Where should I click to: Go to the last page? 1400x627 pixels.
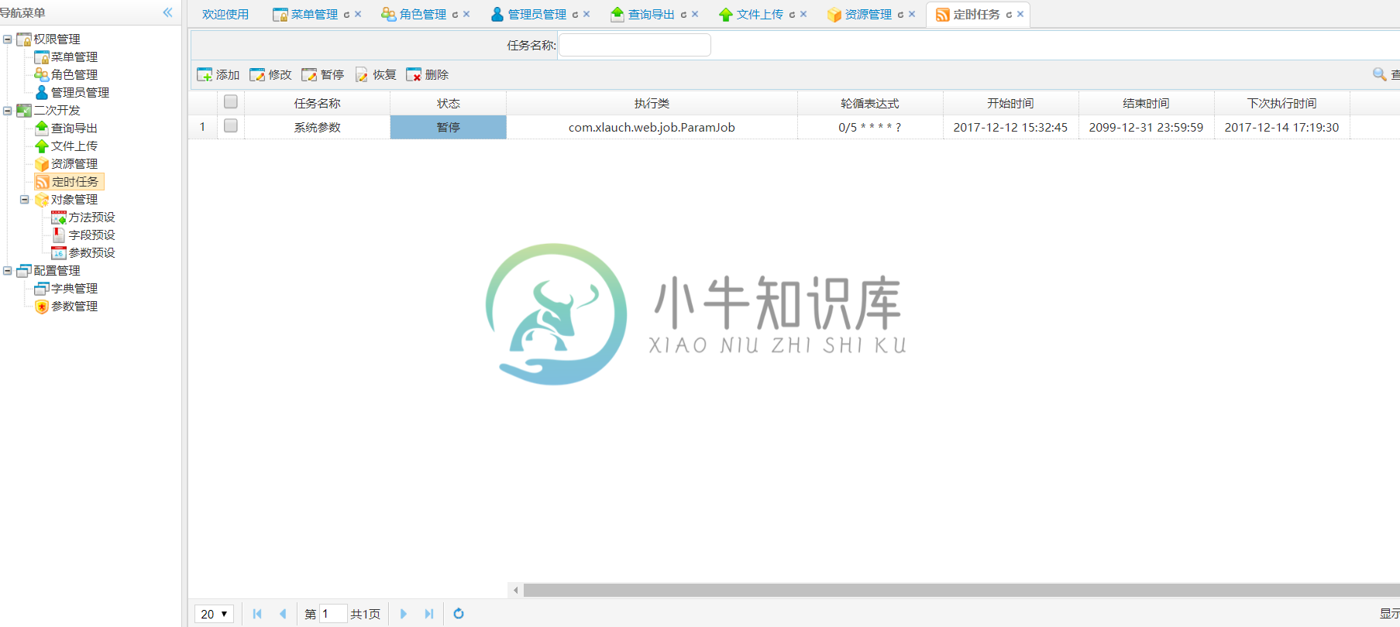point(429,614)
